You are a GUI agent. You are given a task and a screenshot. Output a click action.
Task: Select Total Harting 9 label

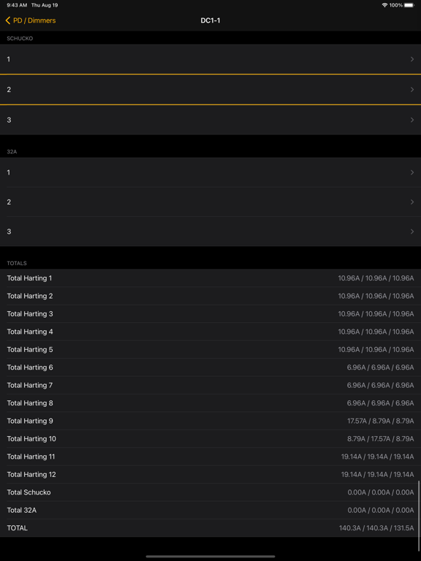pyautogui.click(x=30, y=421)
